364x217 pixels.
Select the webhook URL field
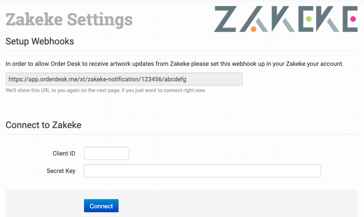[124, 79]
